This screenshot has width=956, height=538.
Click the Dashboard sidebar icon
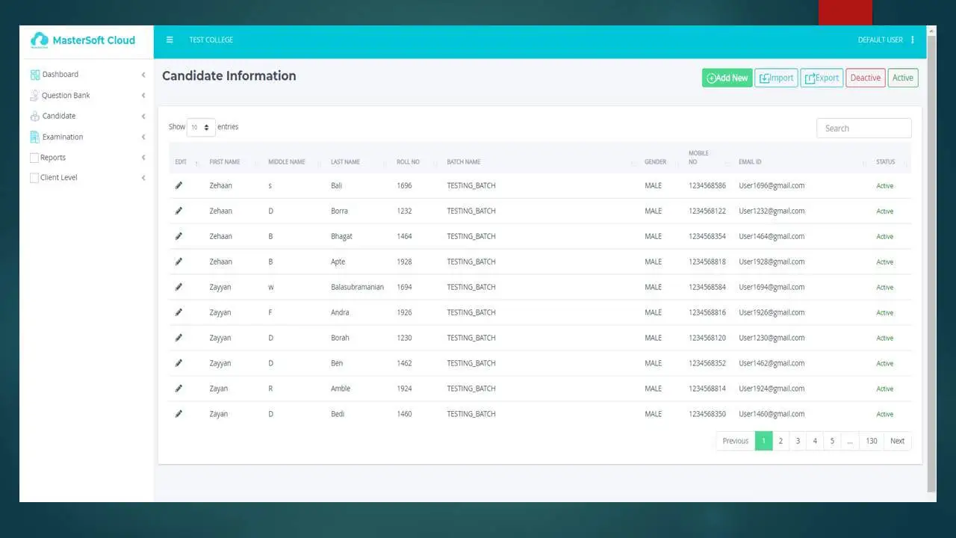click(x=34, y=75)
